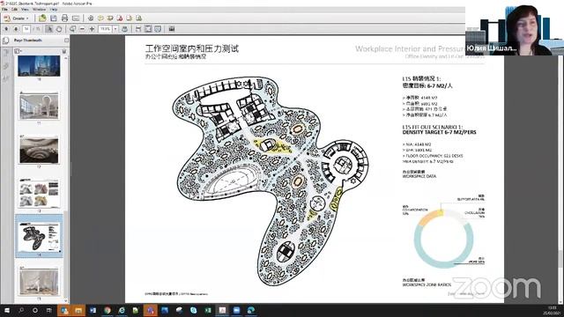Open the thumbnails panel options menu
The width and height of the screenshot is (564, 317).
[18, 51]
